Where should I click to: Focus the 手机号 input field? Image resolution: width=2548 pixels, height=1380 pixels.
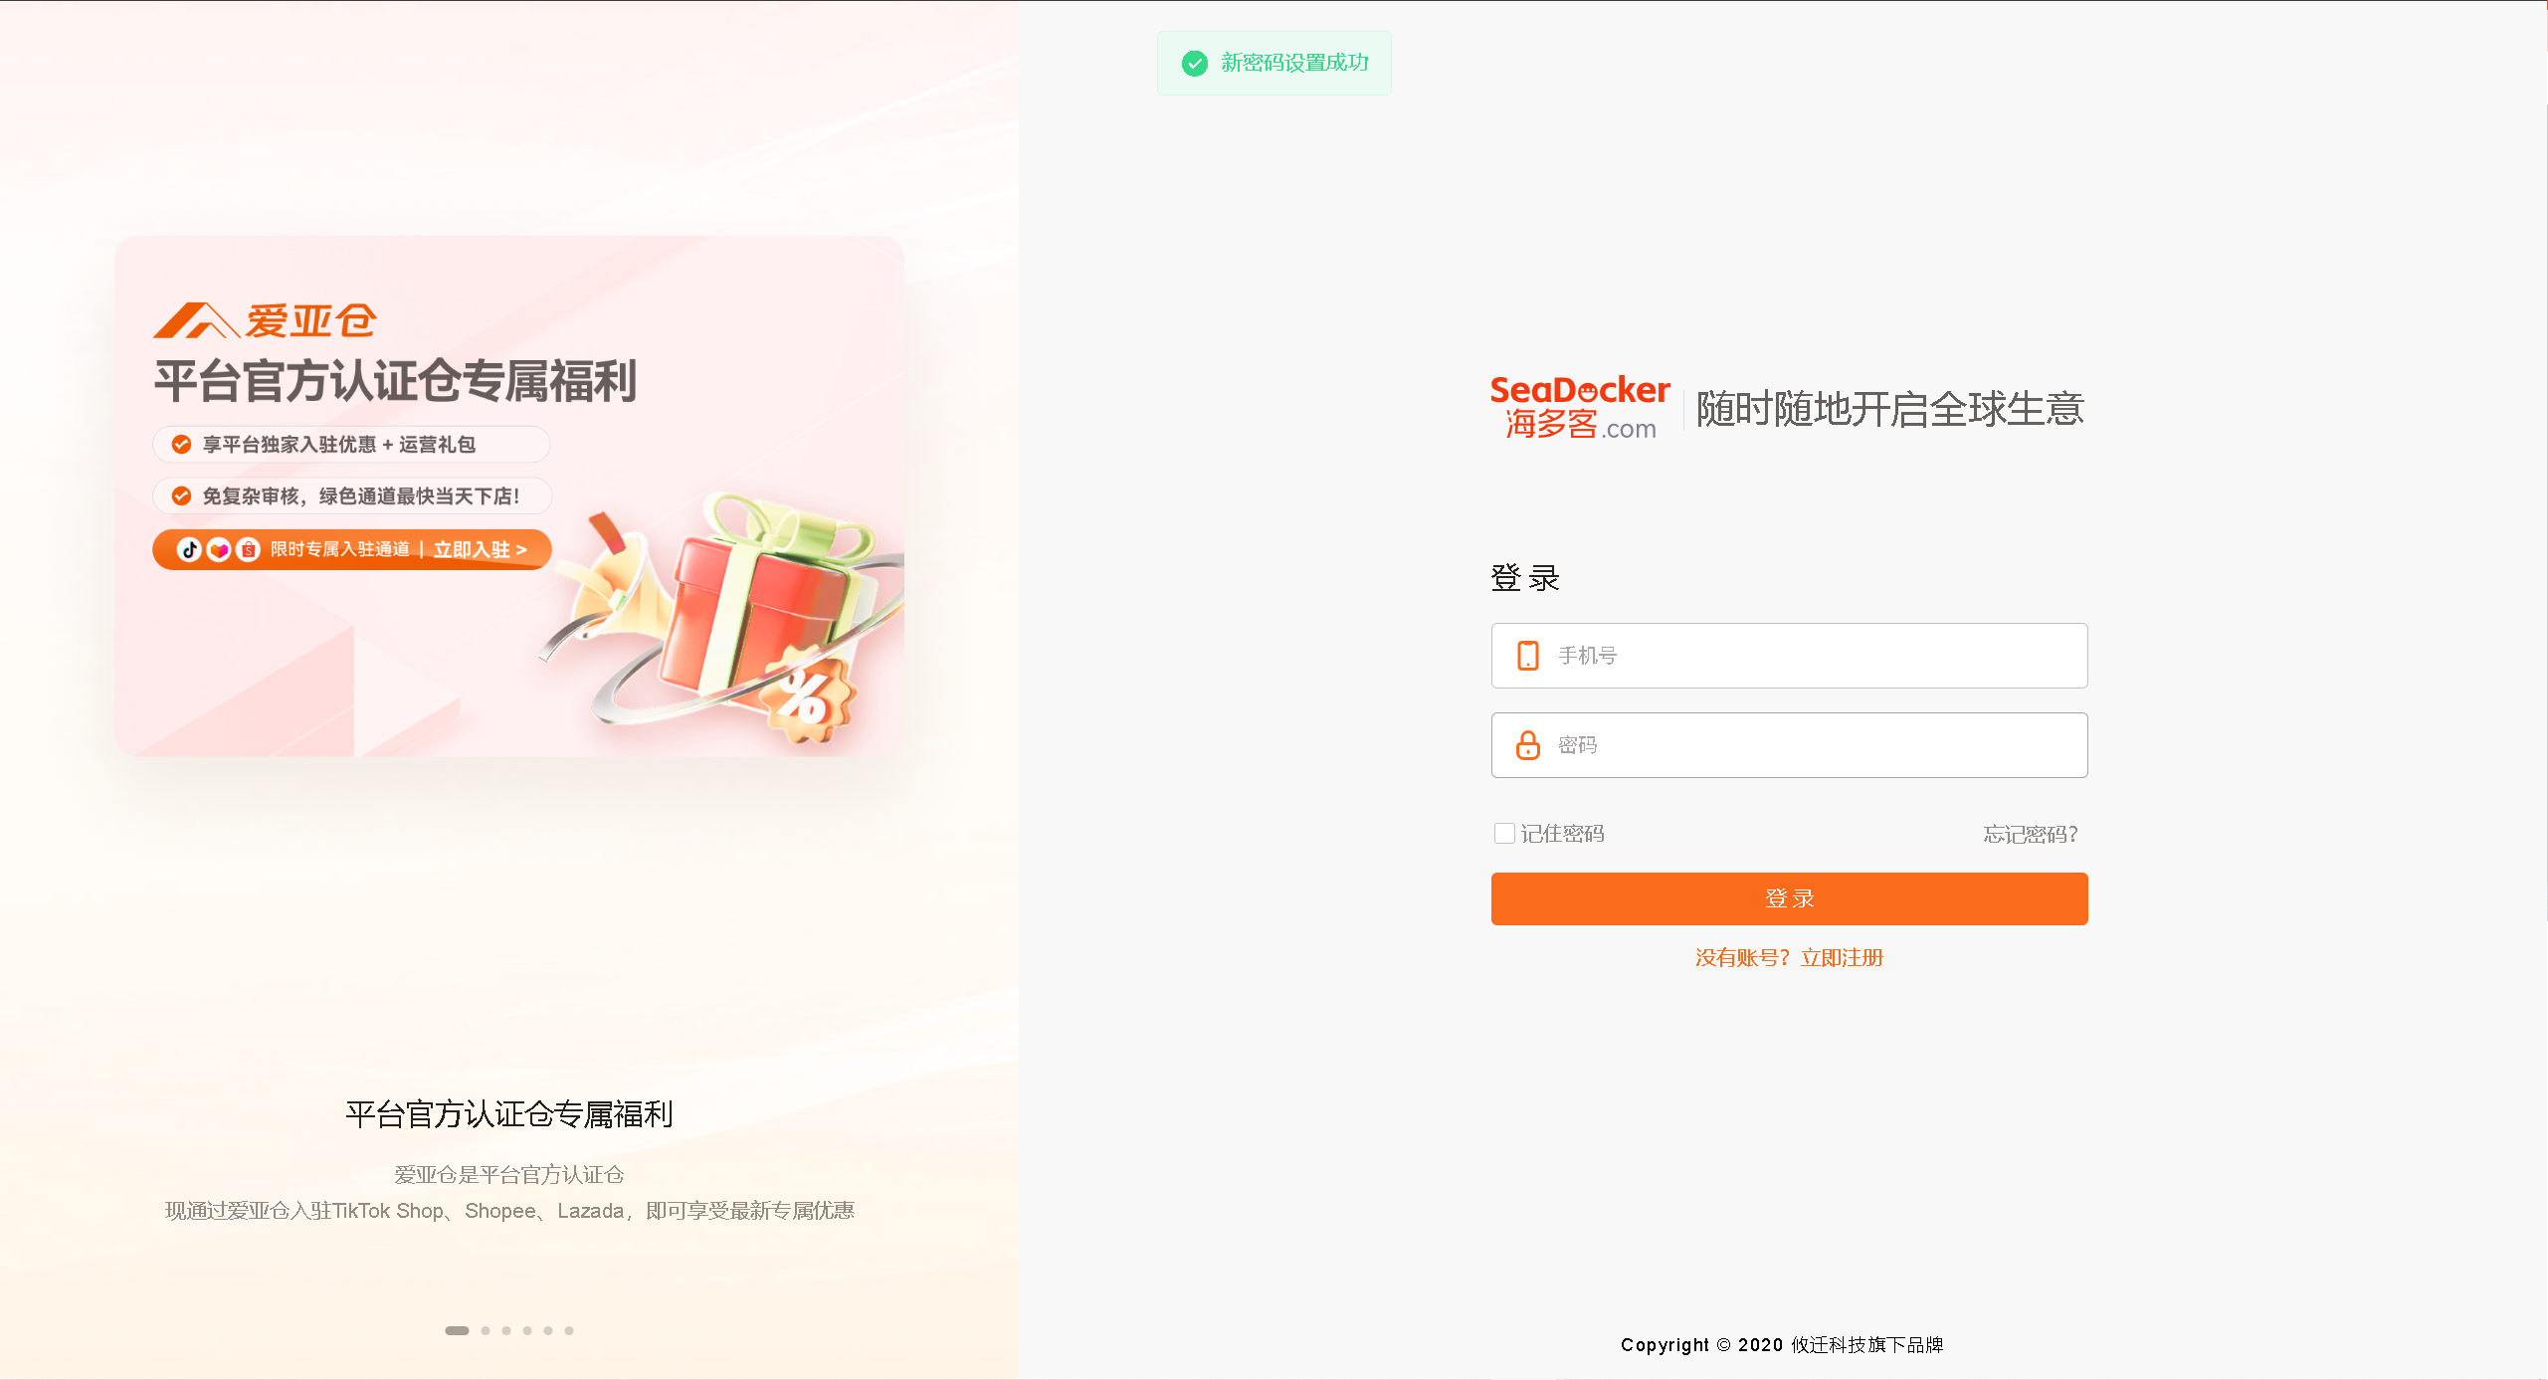(1789, 656)
